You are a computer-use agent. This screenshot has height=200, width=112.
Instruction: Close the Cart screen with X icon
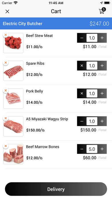(7, 11)
